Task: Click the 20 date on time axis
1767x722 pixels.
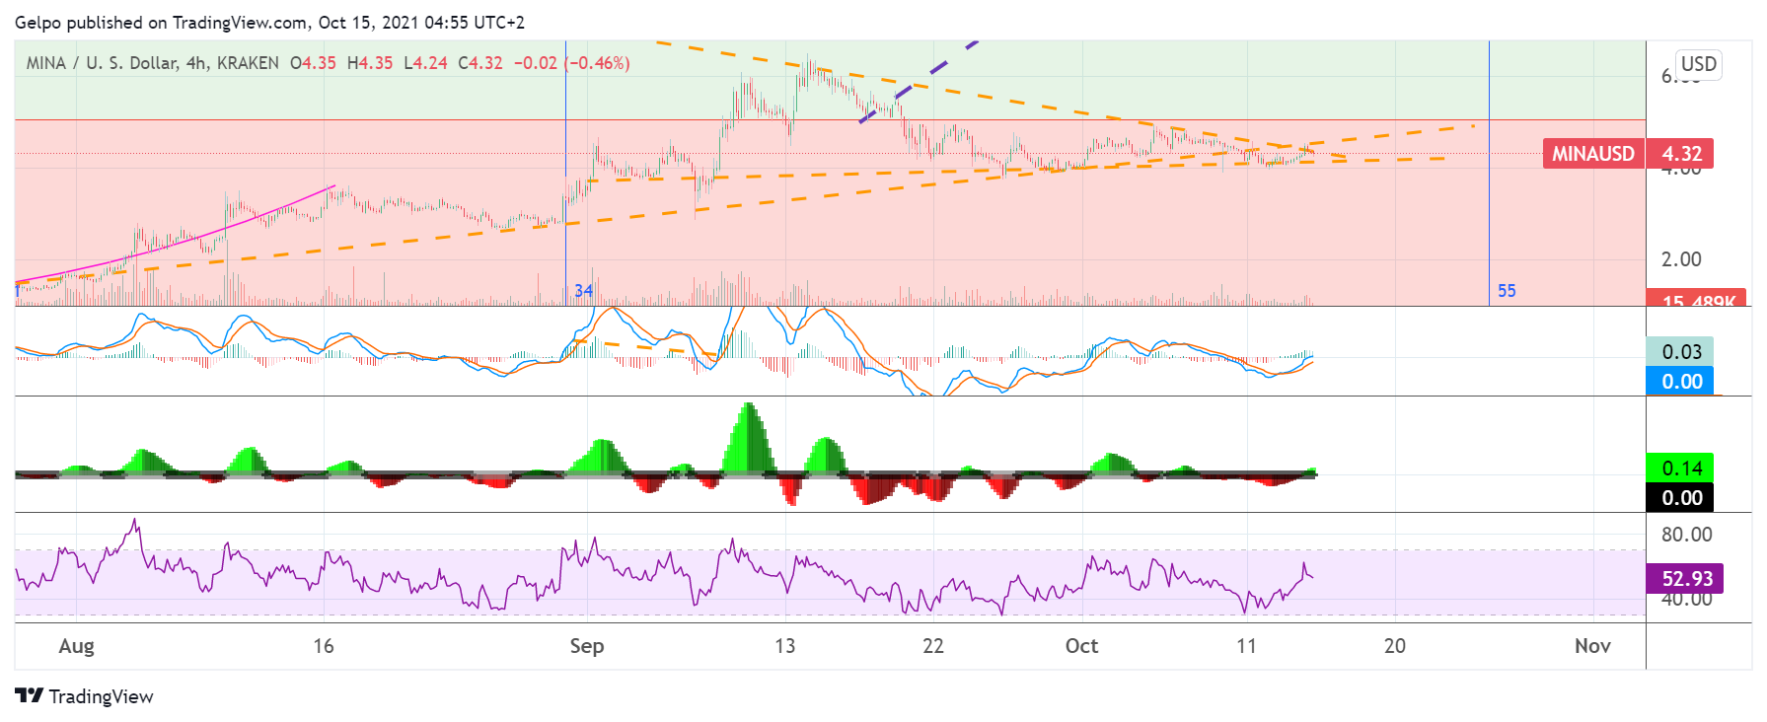Action: pyautogui.click(x=1395, y=646)
